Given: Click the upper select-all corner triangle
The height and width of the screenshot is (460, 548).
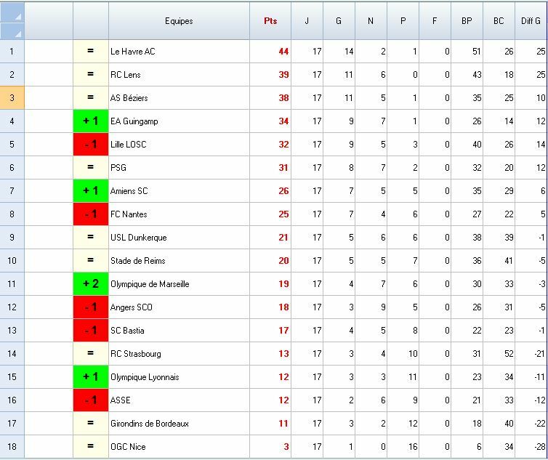Looking at the screenshot, I should click(12, 13).
